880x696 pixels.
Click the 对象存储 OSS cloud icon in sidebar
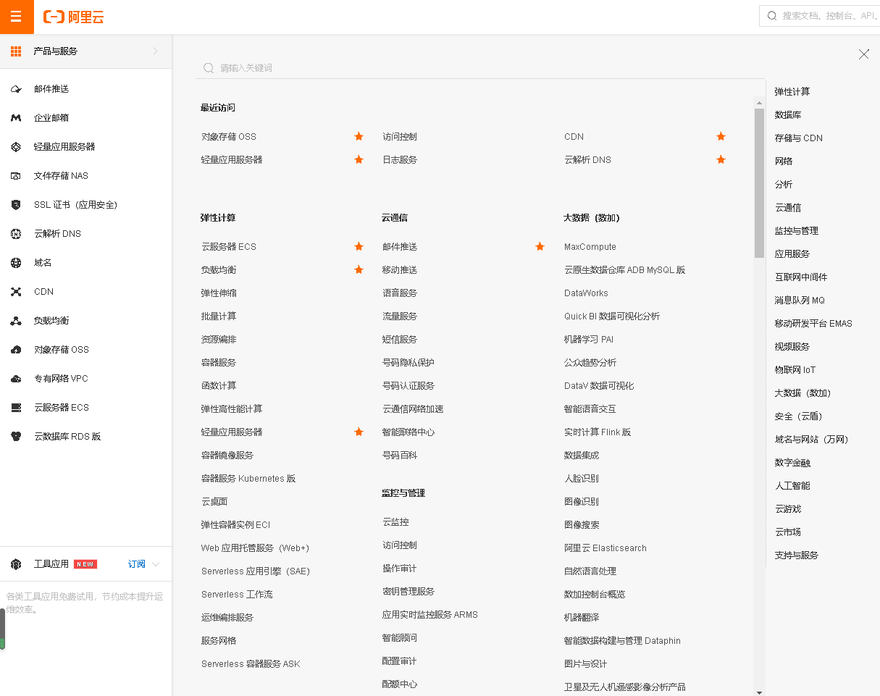(x=16, y=350)
